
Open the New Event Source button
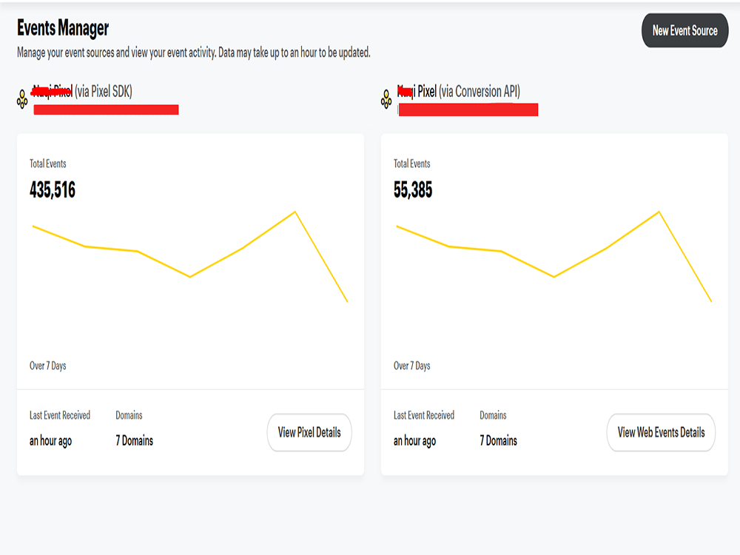(684, 31)
